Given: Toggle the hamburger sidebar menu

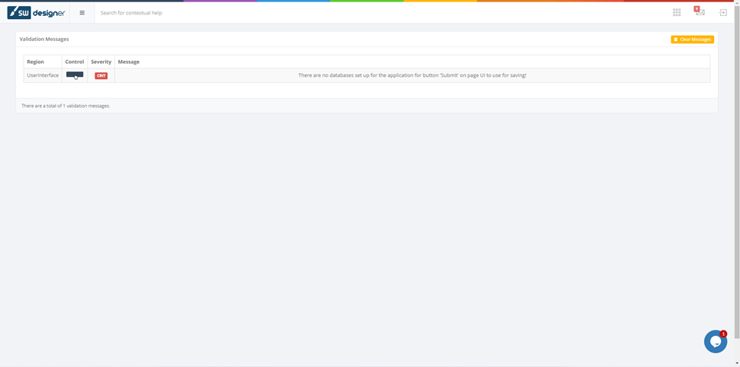Looking at the screenshot, I should pyautogui.click(x=82, y=13).
